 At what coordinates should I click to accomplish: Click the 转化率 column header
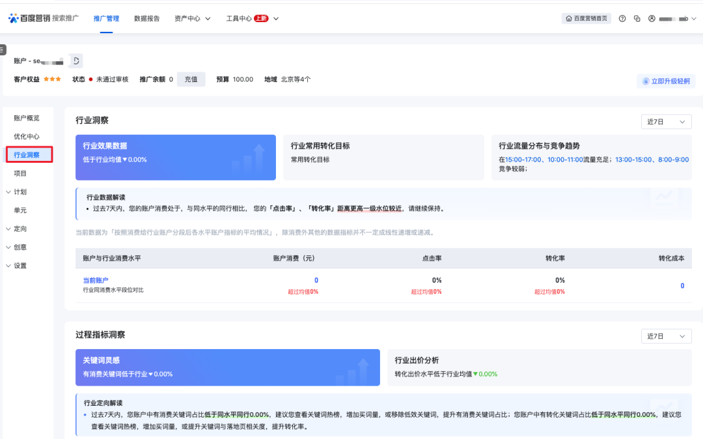[555, 259]
